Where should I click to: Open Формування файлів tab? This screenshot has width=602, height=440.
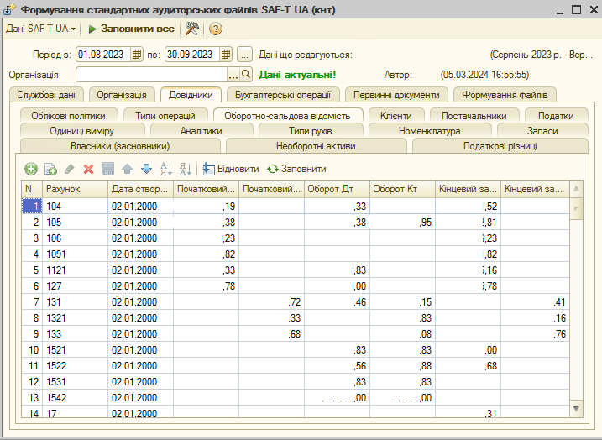tap(505, 95)
